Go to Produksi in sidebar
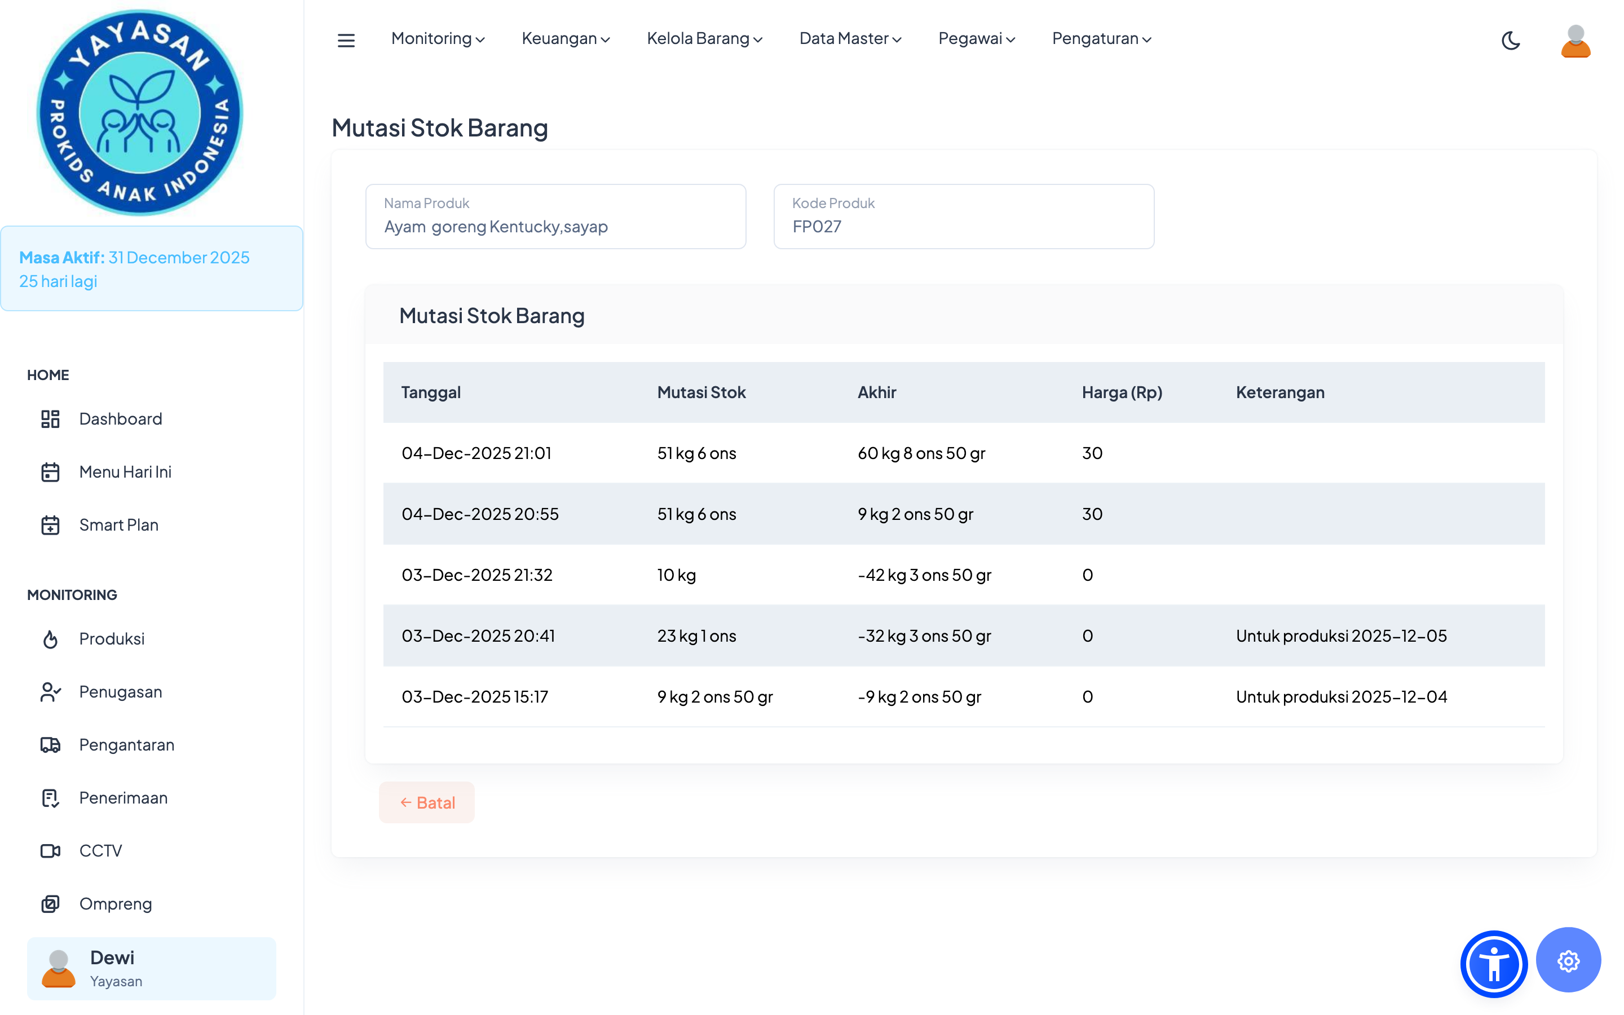Image resolution: width=1624 pixels, height=1015 pixels. (112, 638)
